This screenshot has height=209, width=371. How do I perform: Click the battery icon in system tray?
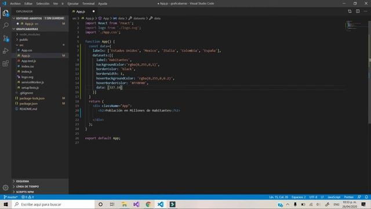click(303, 204)
